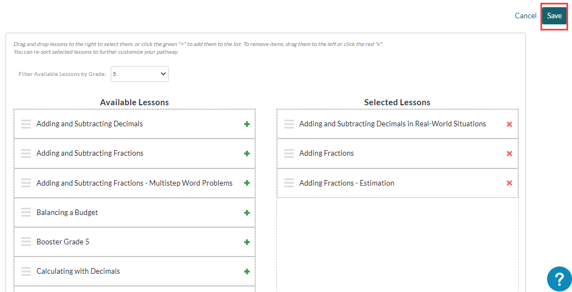Click green plus for Adding and Subtracting Fractions
The width and height of the screenshot is (572, 292).
point(247,153)
